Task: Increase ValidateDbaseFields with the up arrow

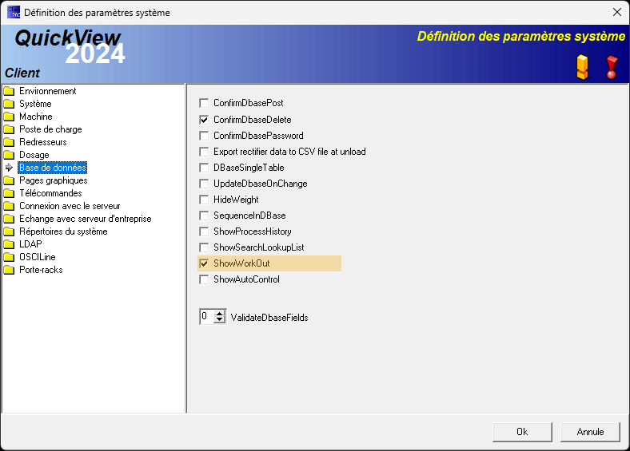Action: point(220,314)
